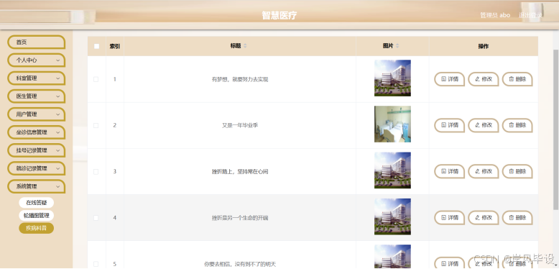Viewport: 559px width, 269px height.
Task: Click 删除 for row 有梦想，就要努力去实现
Action: [517, 79]
